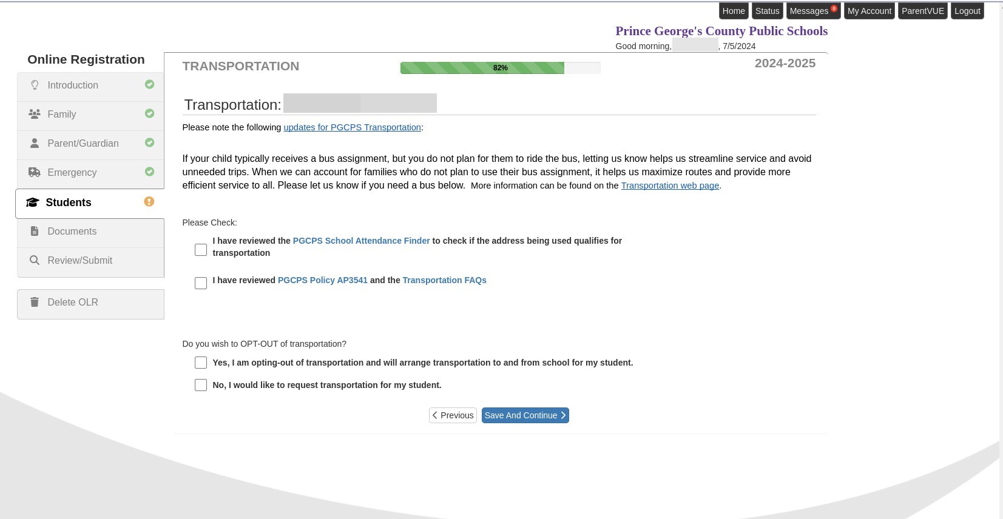Open 'updates for PGCPS Transportation' link

pyautogui.click(x=352, y=127)
